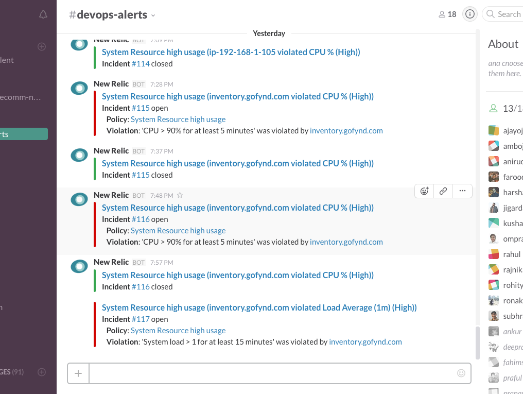
Task: Select the highlighted alerts channel in sidebar
Action: tap(24, 134)
